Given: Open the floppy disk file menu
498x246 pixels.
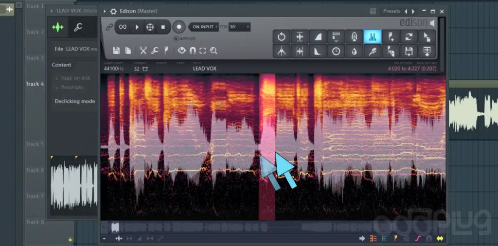Looking at the screenshot, I should (x=116, y=51).
